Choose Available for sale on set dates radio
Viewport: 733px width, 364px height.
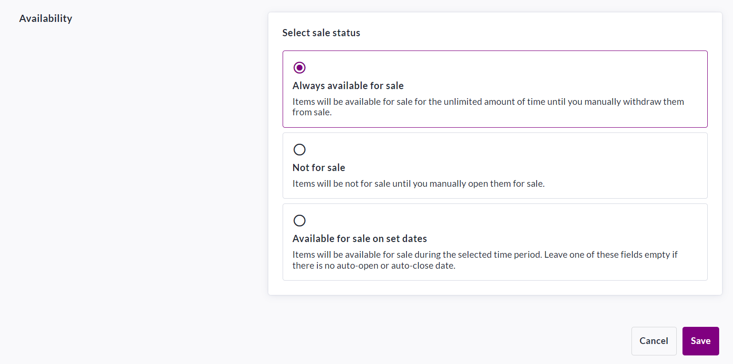pos(299,221)
